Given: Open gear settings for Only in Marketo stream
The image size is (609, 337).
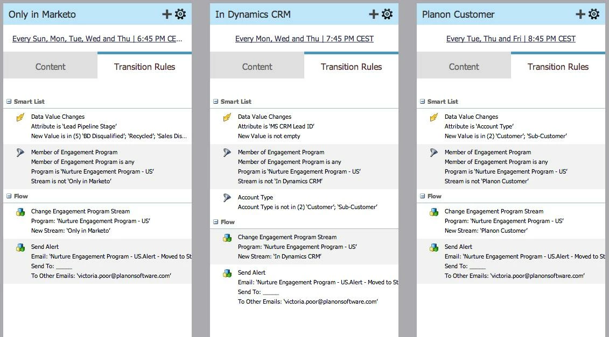Looking at the screenshot, I should [180, 15].
